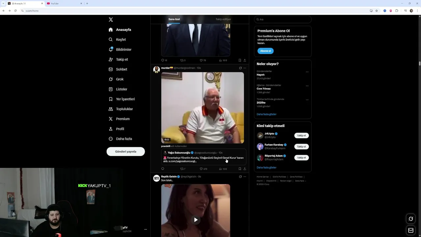The image size is (421, 237).
Task: Open Replik Gelsin profile avatar
Action: [x=157, y=178]
